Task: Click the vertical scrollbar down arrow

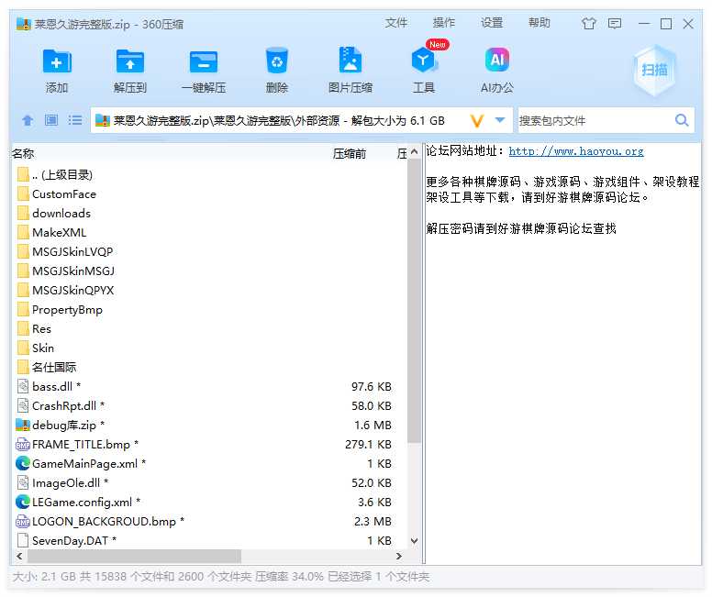Action: tap(414, 541)
